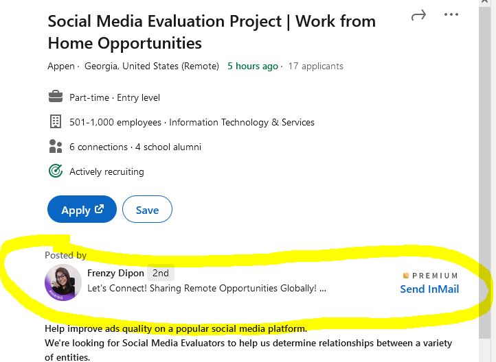Screen dimensions: 496x362
Task: Click the green actively recruiting icon
Action: click(x=56, y=171)
